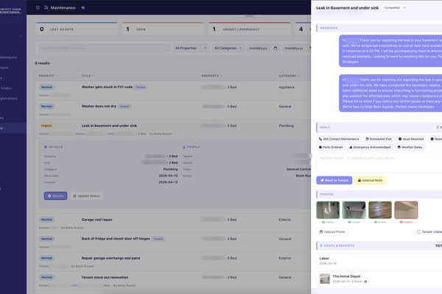Toggle the Hidden label under the fourth photo
This screenshot has width=442, height=294.
pos(406,222)
